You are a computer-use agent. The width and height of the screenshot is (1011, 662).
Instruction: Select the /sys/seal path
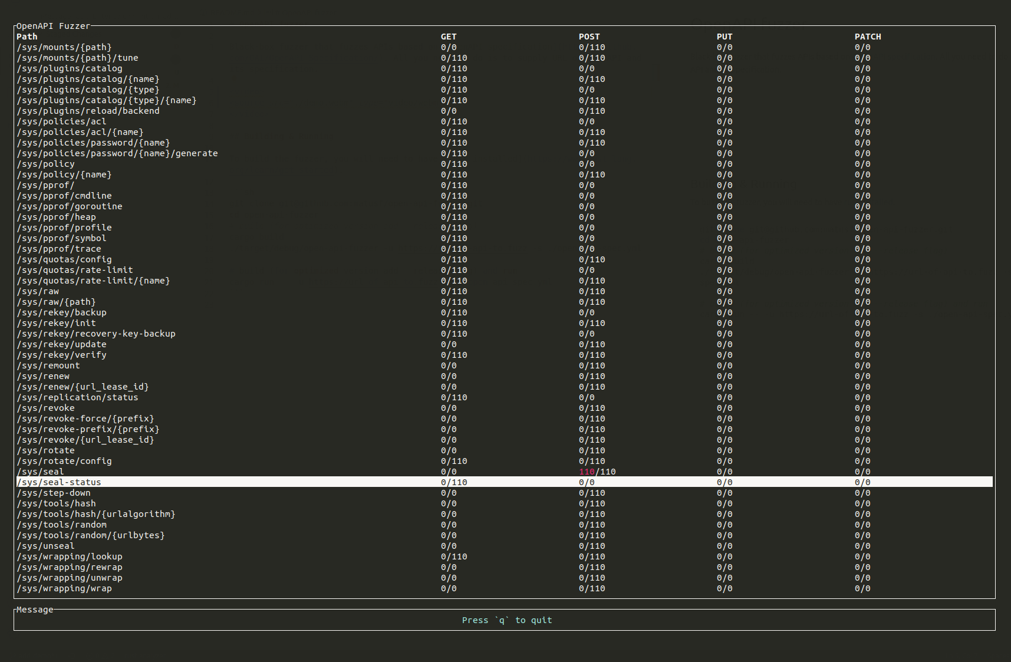40,472
